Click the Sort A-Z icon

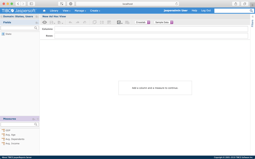pos(102,22)
